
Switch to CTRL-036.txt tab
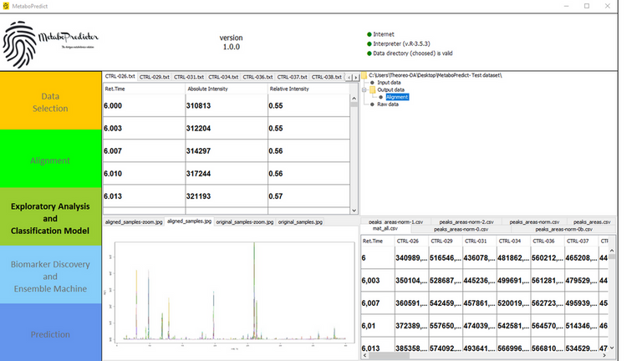257,77
